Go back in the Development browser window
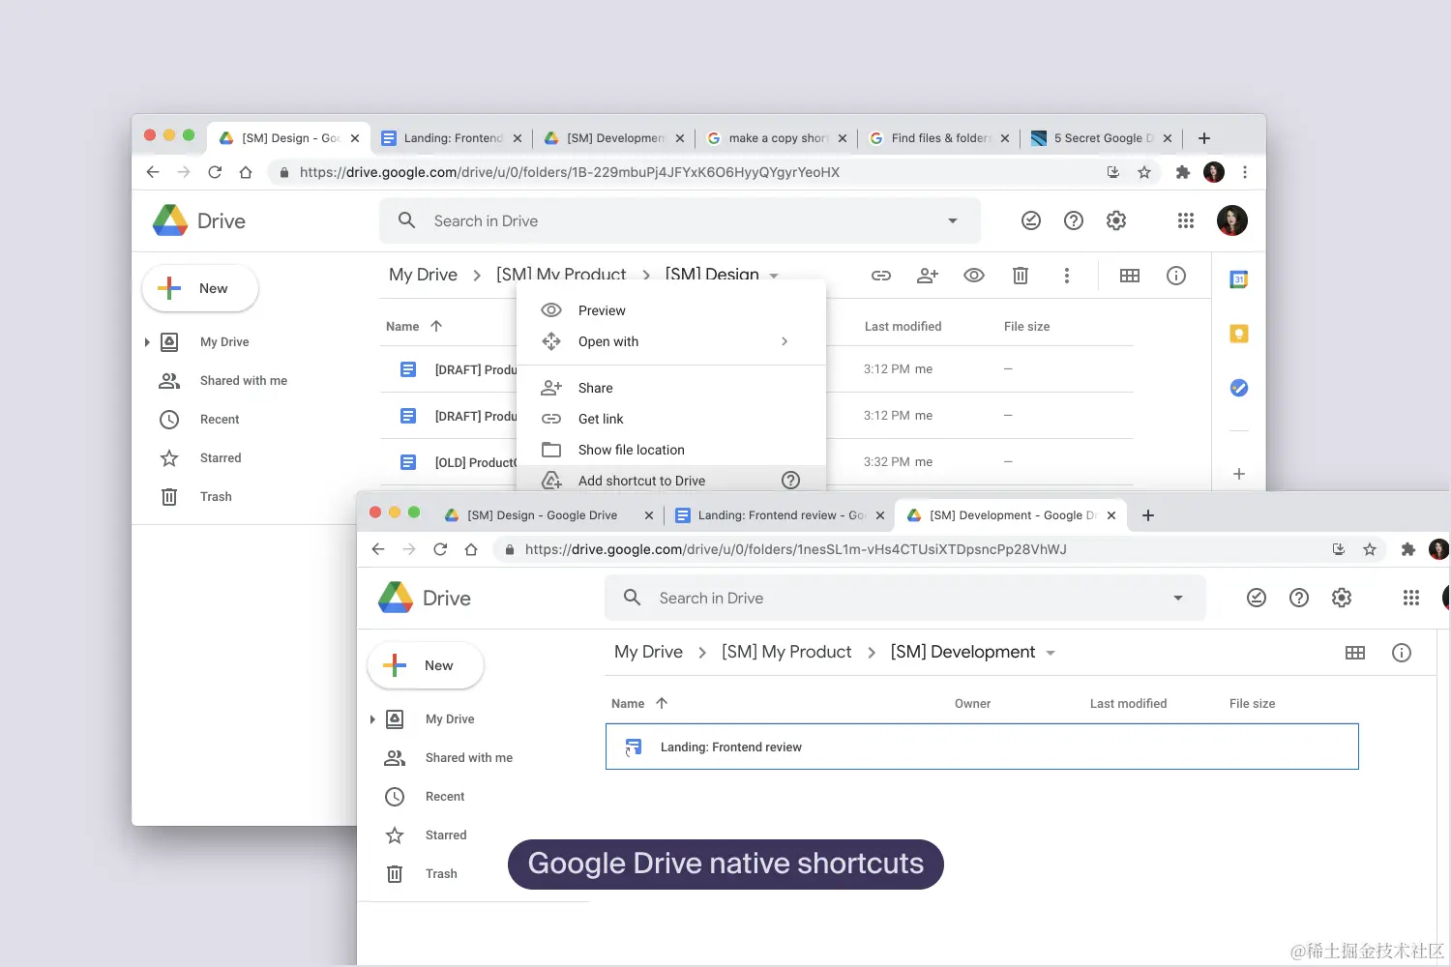The height and width of the screenshot is (967, 1451). click(x=378, y=549)
